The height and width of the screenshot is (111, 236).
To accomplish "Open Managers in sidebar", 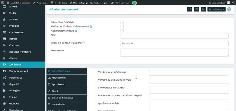I will pos(22,91).
